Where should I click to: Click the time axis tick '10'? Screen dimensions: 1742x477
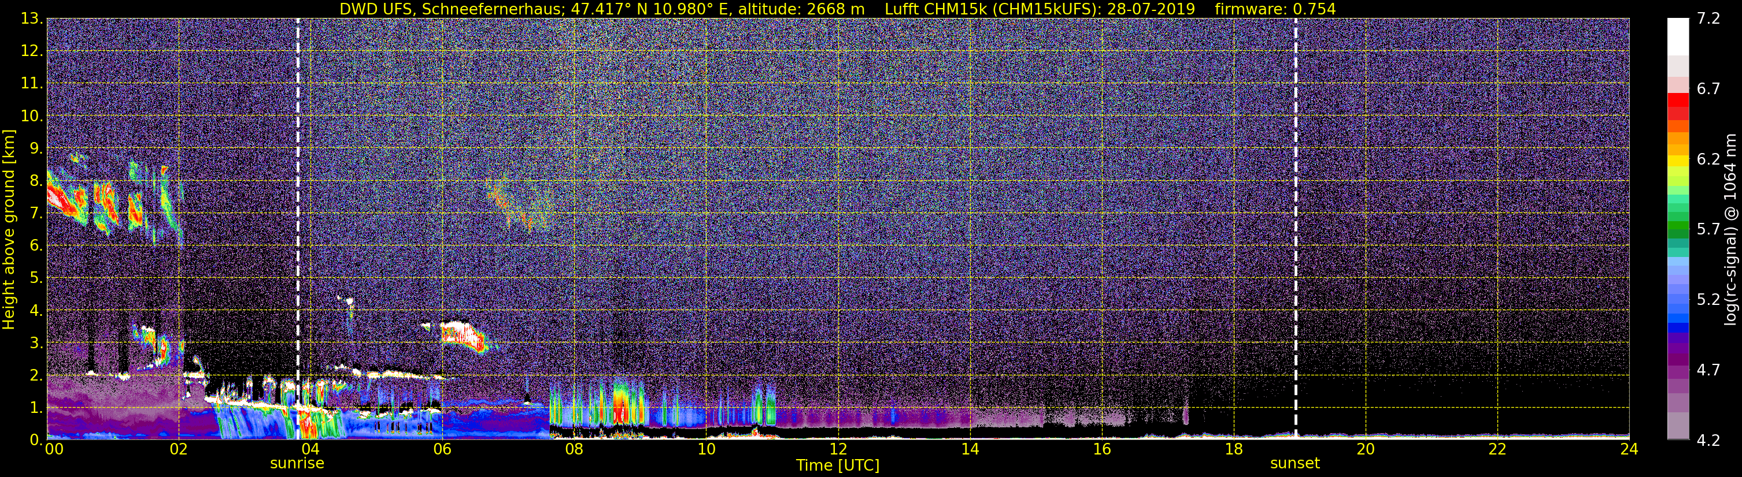tap(706, 449)
